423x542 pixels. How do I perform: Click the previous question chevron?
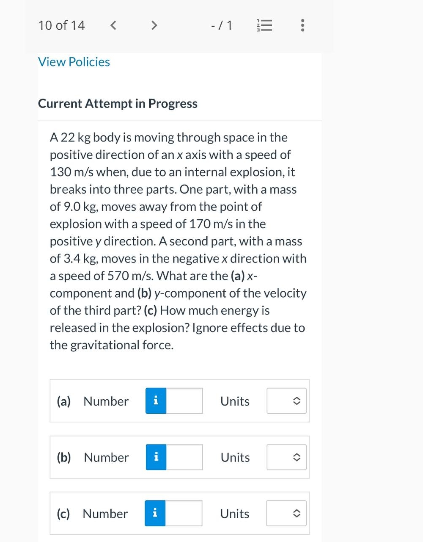113,25
